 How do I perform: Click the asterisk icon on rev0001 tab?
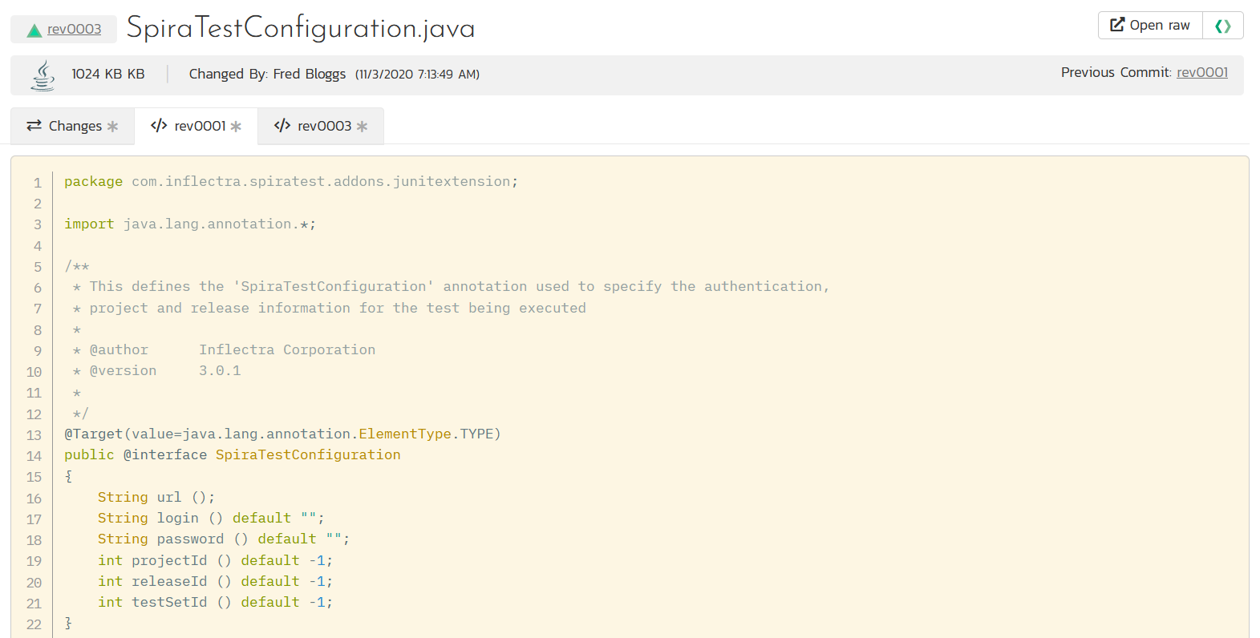click(x=236, y=127)
